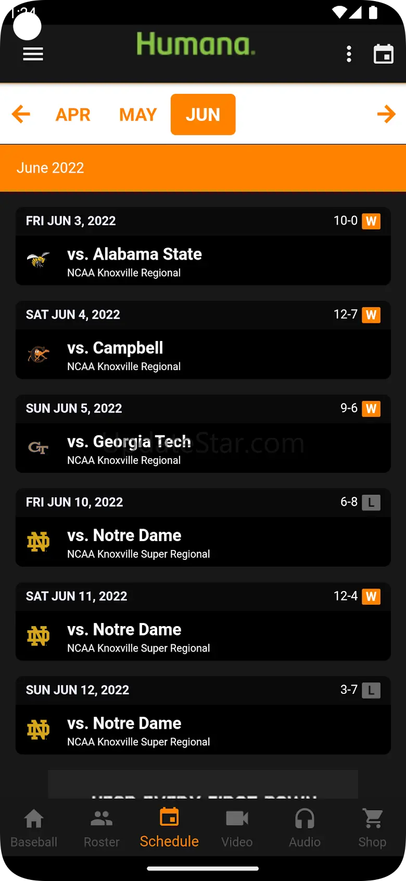406x881 pixels.
Task: View the 12-4 win against Notre Dame
Action: click(x=203, y=635)
